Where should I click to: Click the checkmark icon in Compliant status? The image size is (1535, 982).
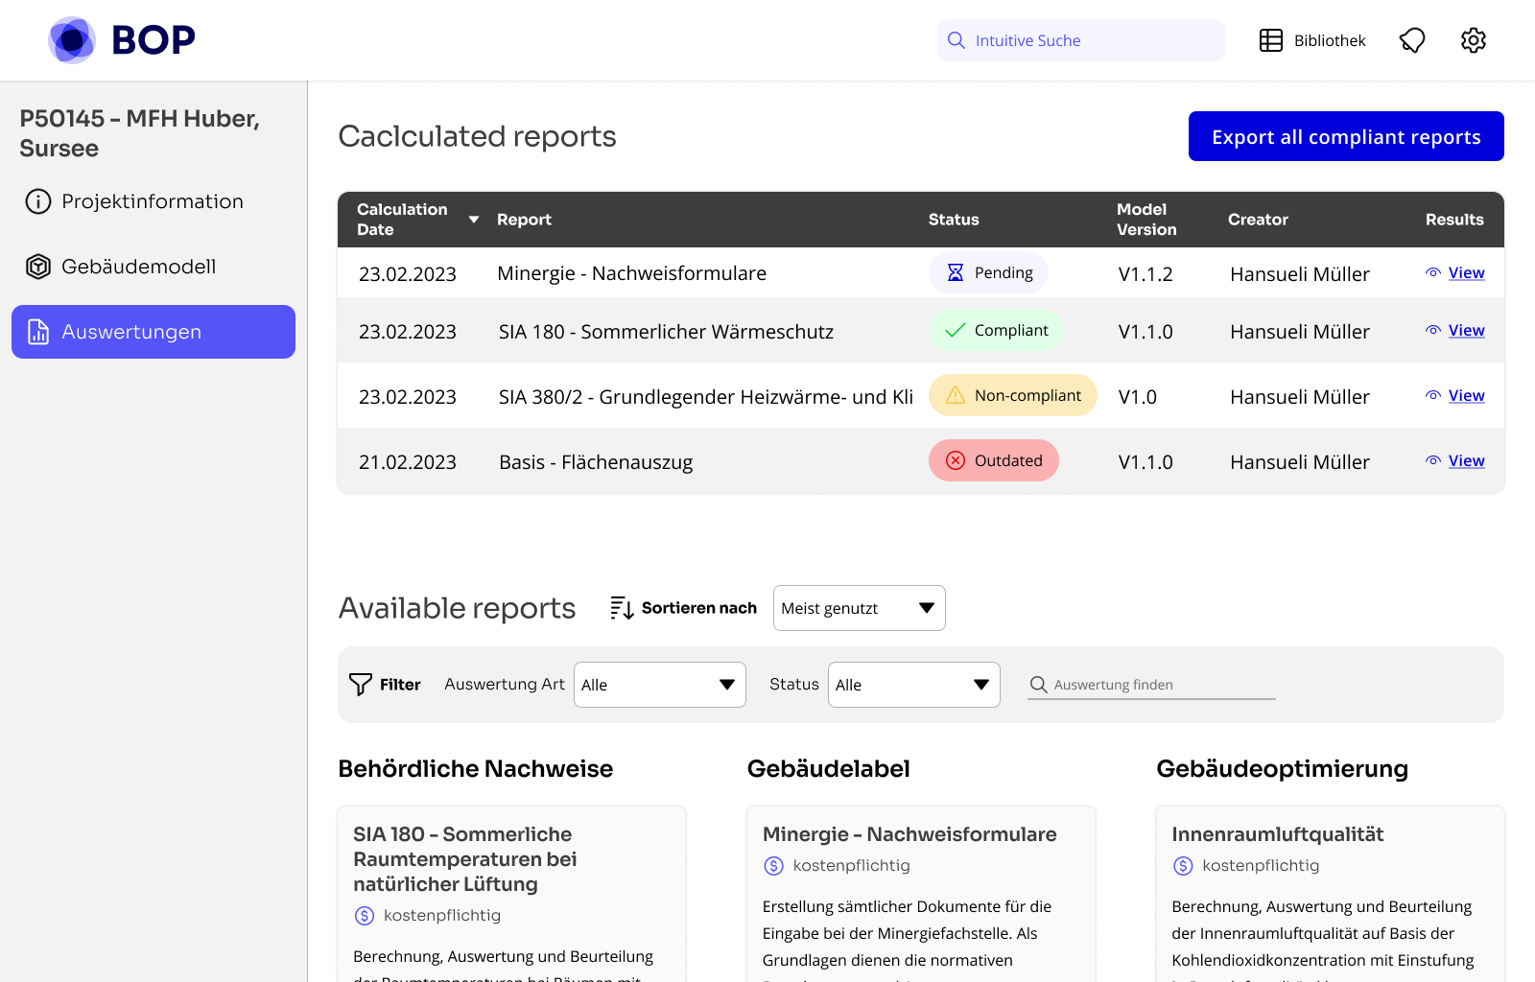coord(956,331)
